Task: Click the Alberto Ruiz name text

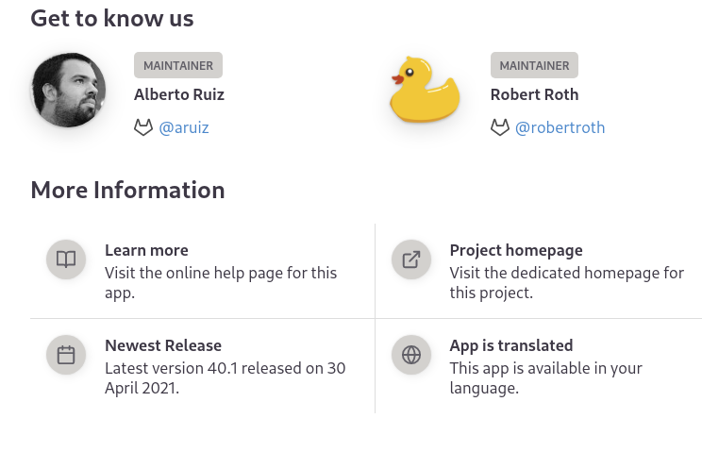Action: click(179, 94)
